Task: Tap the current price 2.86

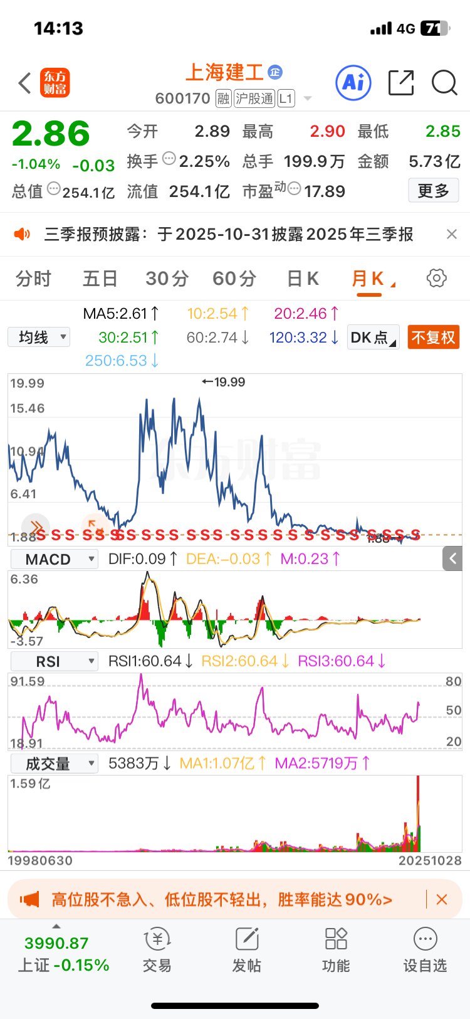Action: point(51,134)
